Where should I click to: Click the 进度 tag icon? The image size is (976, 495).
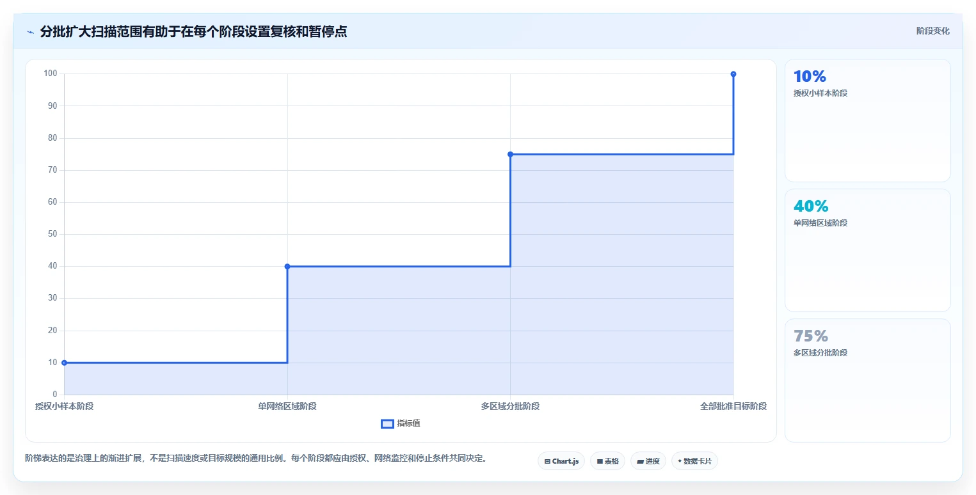tap(640, 461)
